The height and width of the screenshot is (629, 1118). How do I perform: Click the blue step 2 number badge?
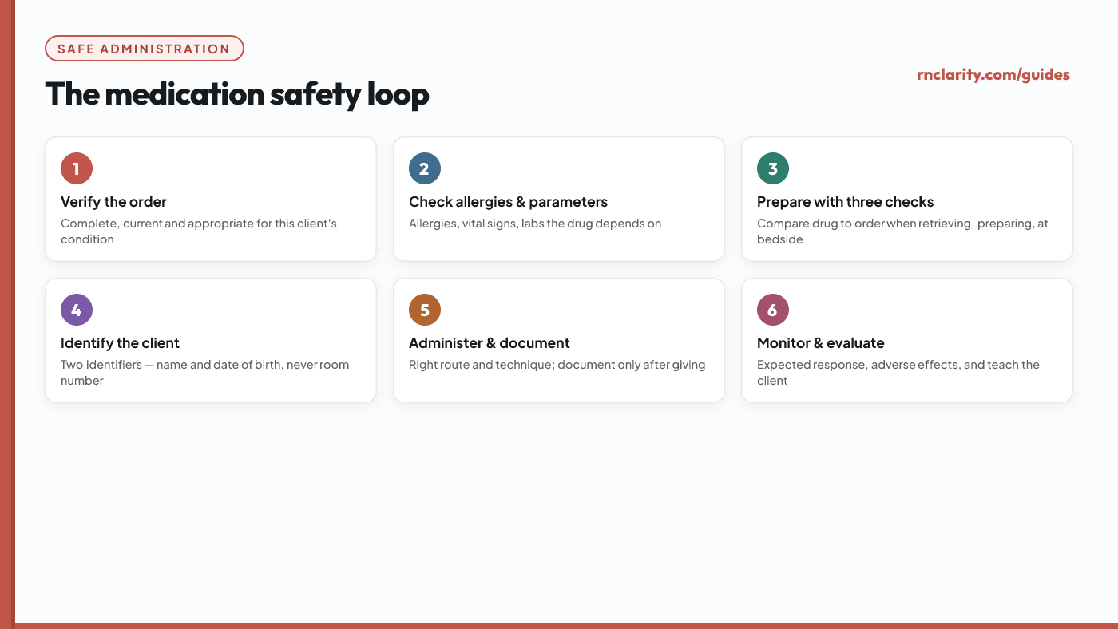point(425,168)
